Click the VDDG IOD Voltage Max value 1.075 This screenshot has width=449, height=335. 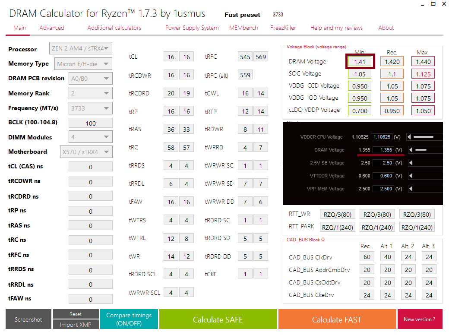(423, 98)
